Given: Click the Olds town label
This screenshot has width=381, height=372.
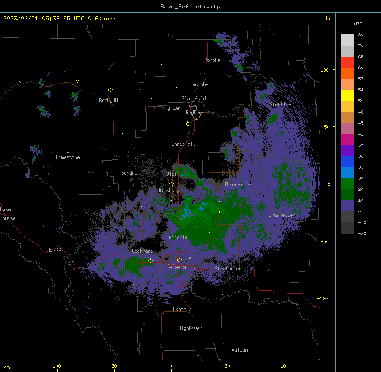Looking at the screenshot, I should click(x=171, y=174).
